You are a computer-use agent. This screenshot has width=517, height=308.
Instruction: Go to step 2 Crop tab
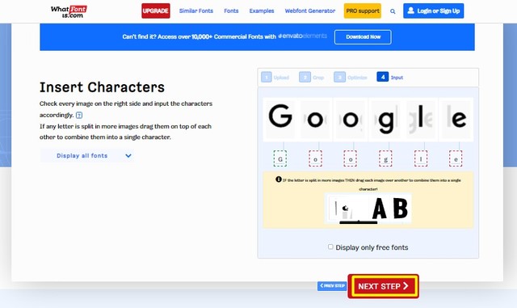312,78
